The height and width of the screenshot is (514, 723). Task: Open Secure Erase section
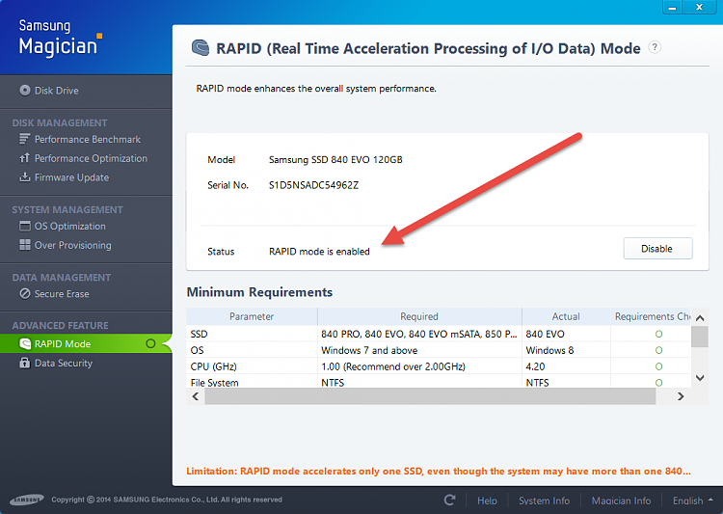[62, 294]
